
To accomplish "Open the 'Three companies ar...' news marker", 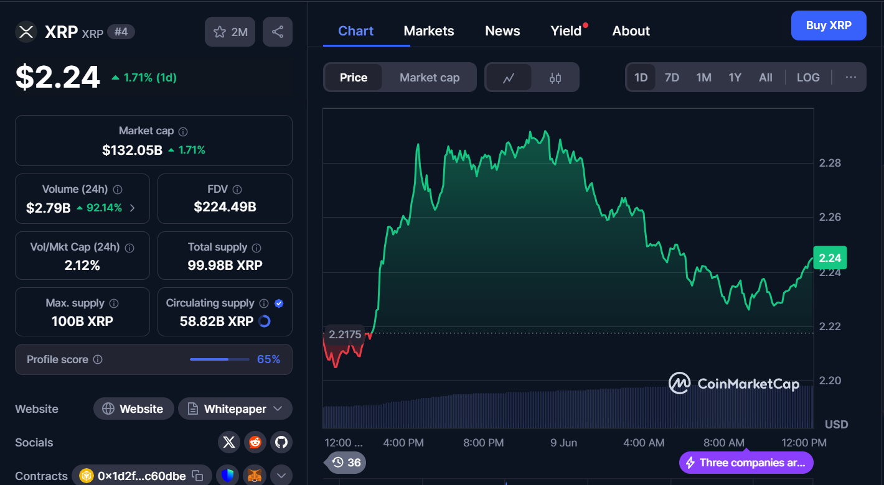I will coord(746,463).
